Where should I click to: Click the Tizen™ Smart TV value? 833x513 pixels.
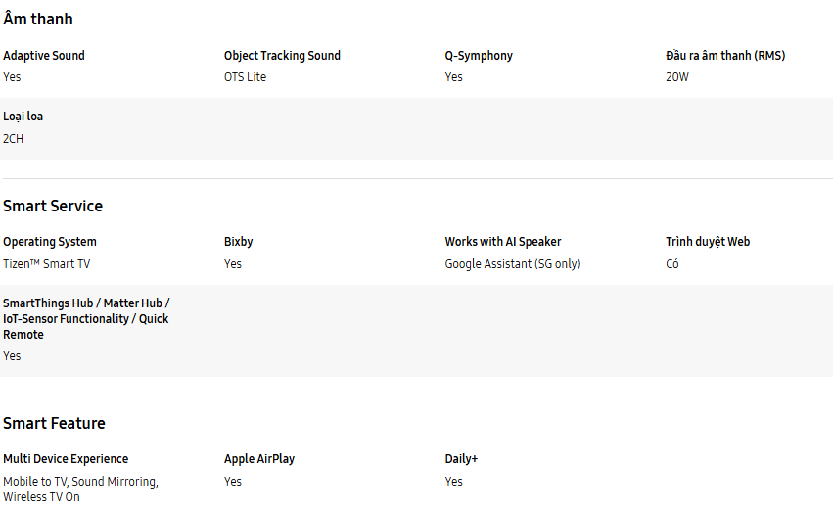point(47,264)
